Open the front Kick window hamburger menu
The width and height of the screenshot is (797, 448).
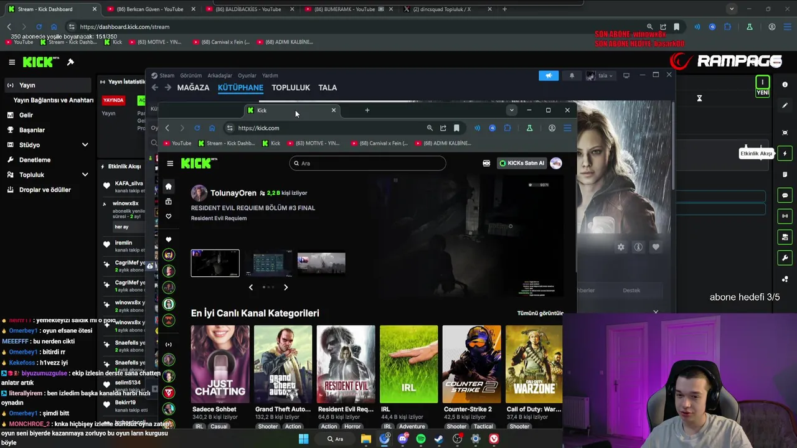coord(170,163)
